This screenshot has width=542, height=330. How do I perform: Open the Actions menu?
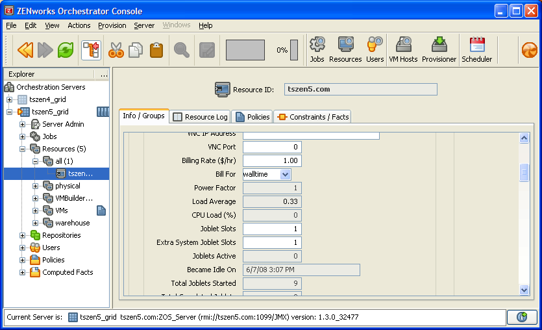[79, 25]
